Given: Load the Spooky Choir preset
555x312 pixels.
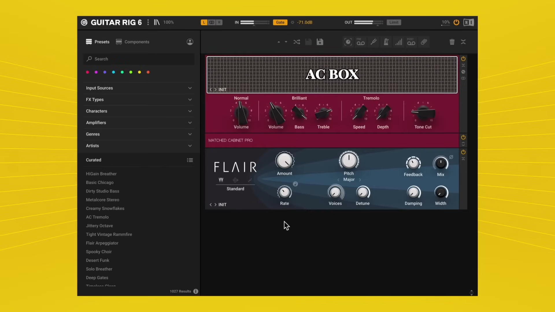Looking at the screenshot, I should tap(99, 252).
